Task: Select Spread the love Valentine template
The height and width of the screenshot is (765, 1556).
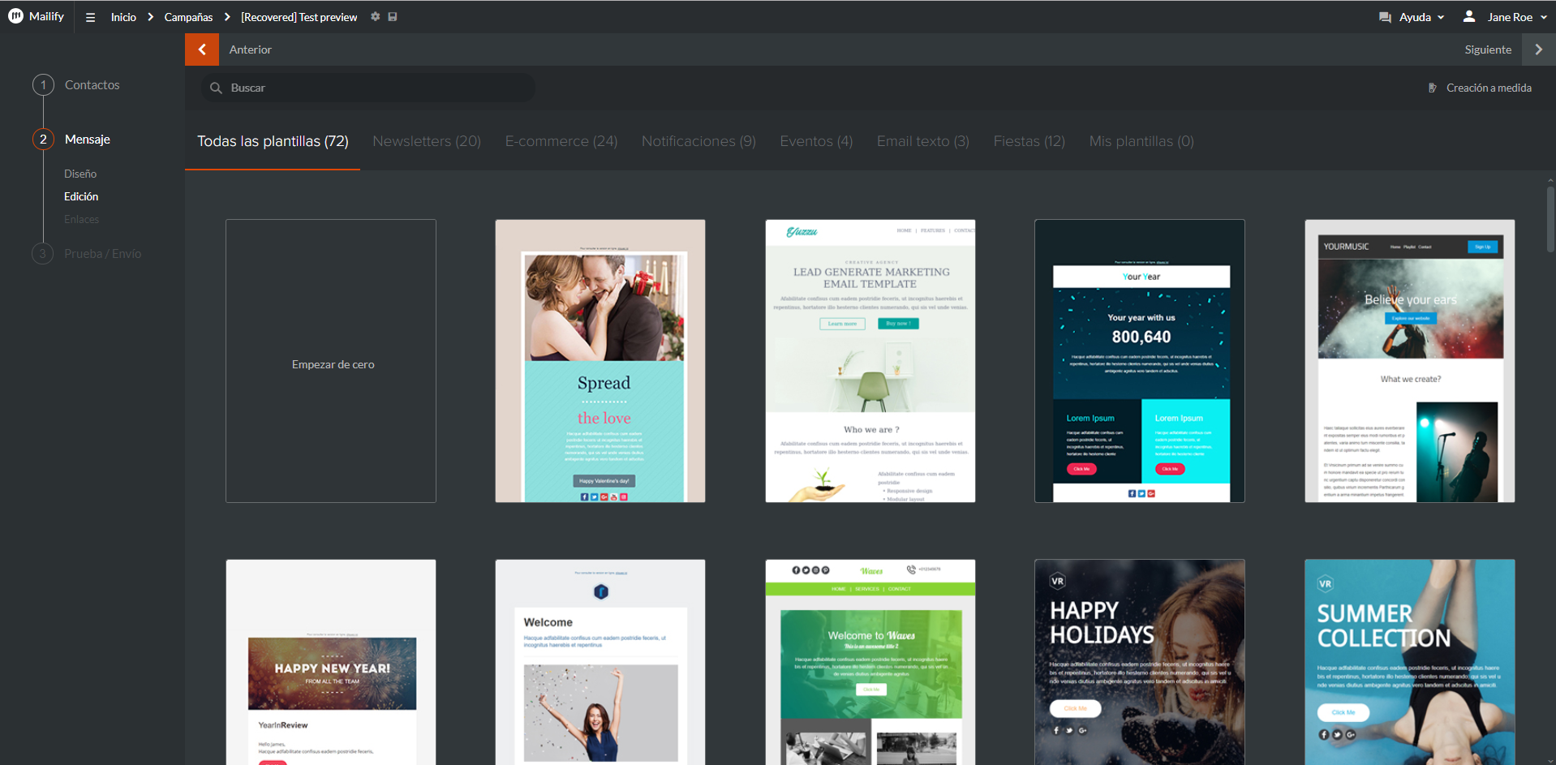Action: (600, 361)
